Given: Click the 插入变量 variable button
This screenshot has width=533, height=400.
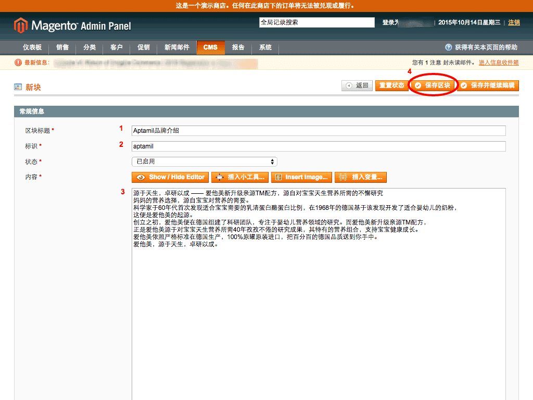Looking at the screenshot, I should coord(361,177).
